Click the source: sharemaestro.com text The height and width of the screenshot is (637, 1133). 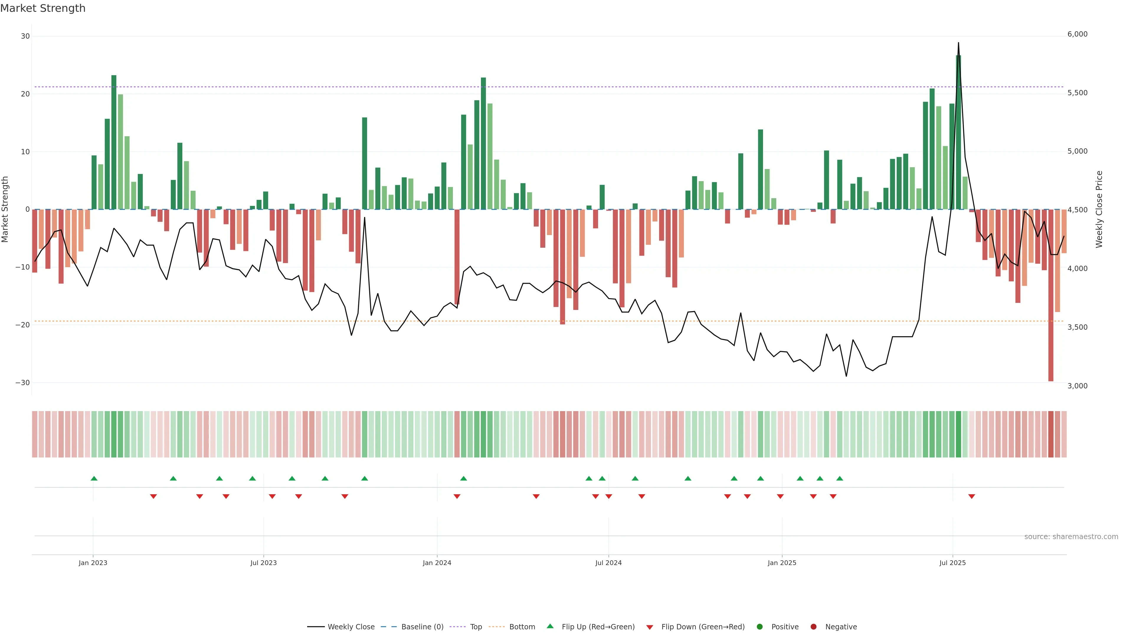[1071, 536]
